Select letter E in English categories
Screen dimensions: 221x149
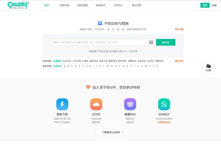[x=79, y=66]
